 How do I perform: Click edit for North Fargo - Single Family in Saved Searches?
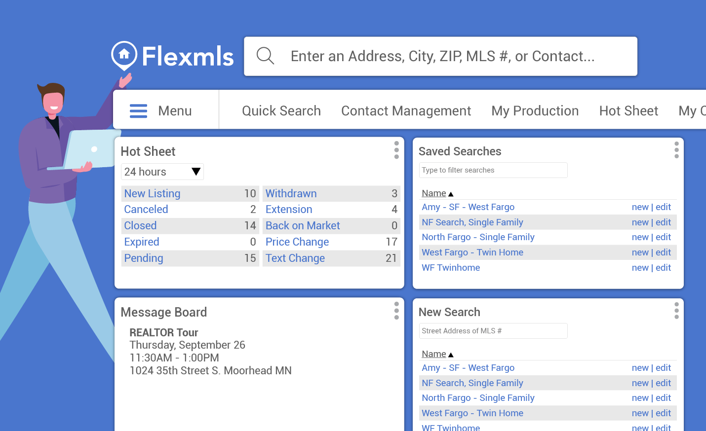click(x=663, y=237)
